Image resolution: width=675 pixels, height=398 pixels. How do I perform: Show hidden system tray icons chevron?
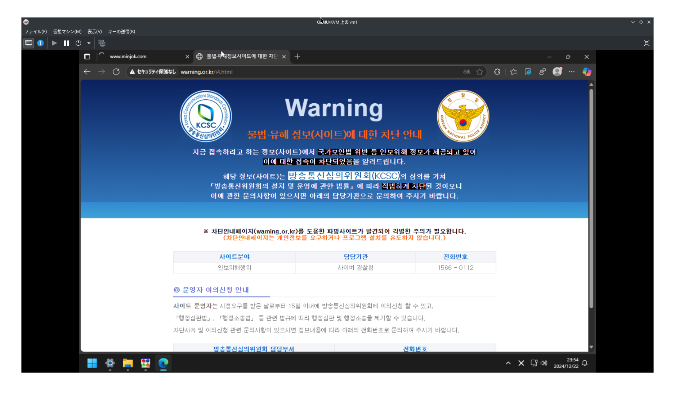coord(508,363)
